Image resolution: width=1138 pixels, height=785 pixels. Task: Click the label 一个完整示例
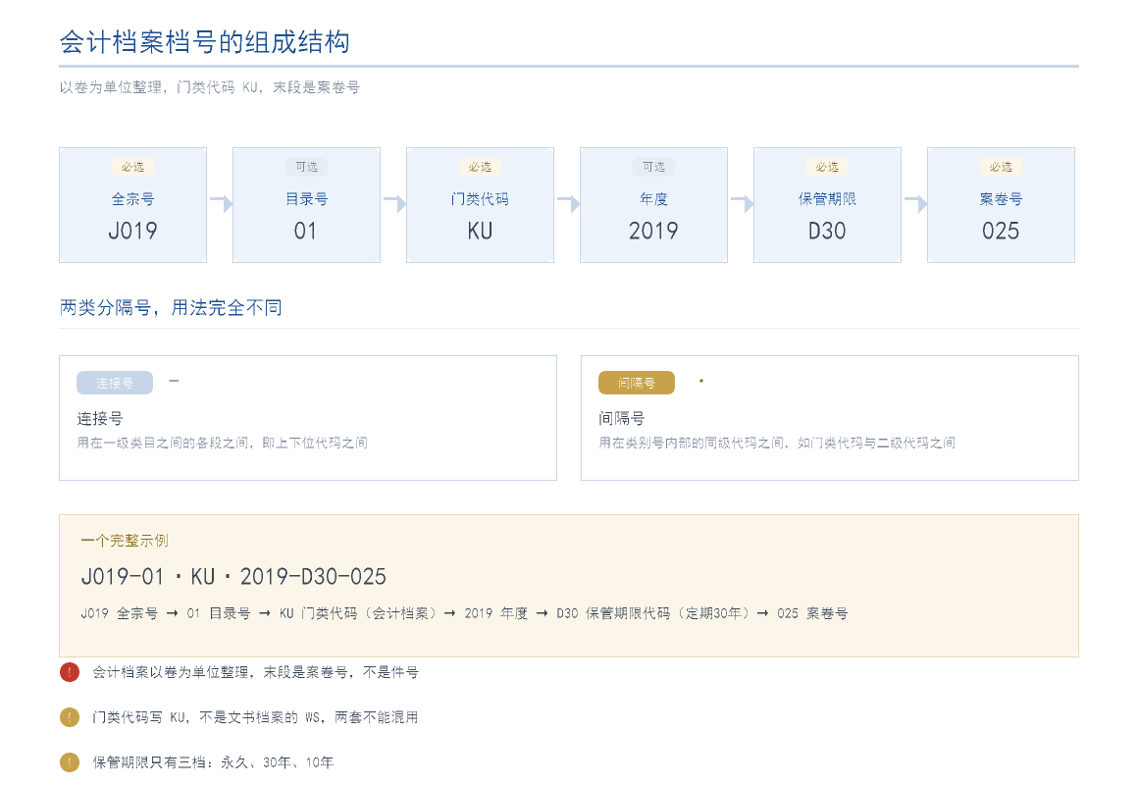pyautogui.click(x=125, y=541)
